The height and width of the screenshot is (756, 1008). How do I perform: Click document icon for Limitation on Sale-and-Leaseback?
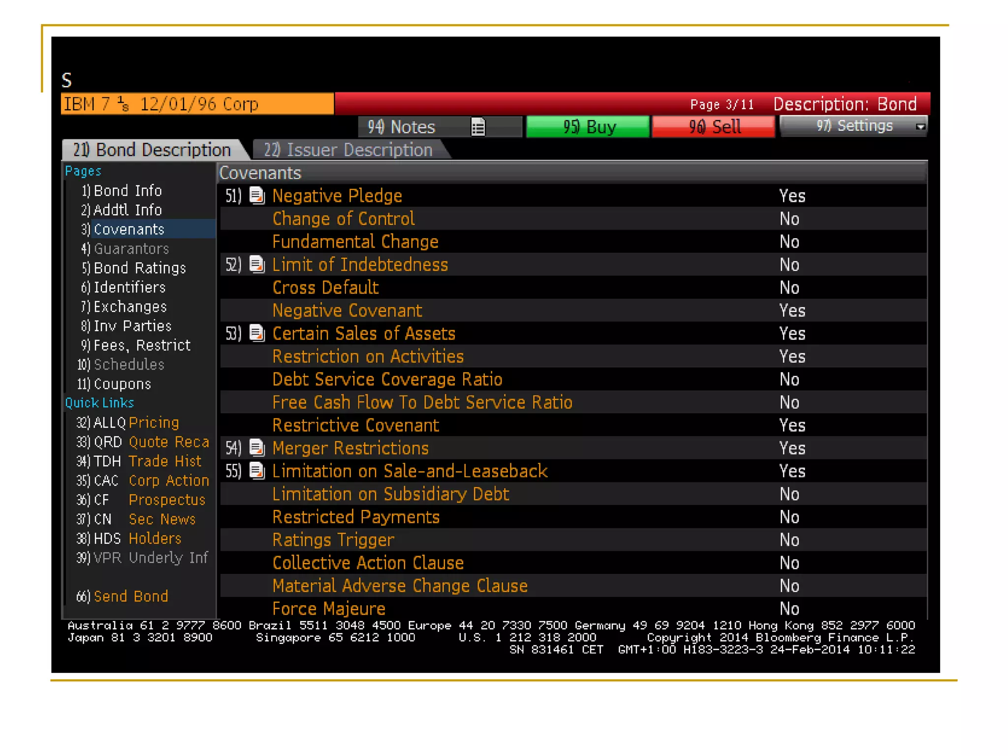(x=257, y=471)
